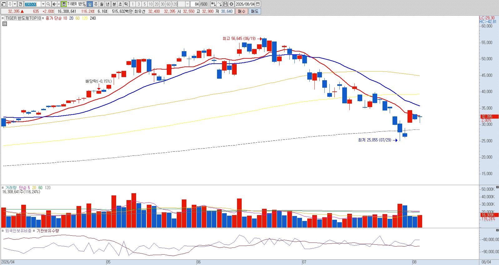Click the magnifier stock search icon
This screenshot has height=265, width=499.
(x=48, y=4)
